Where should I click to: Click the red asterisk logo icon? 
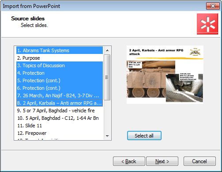(x=207, y=24)
